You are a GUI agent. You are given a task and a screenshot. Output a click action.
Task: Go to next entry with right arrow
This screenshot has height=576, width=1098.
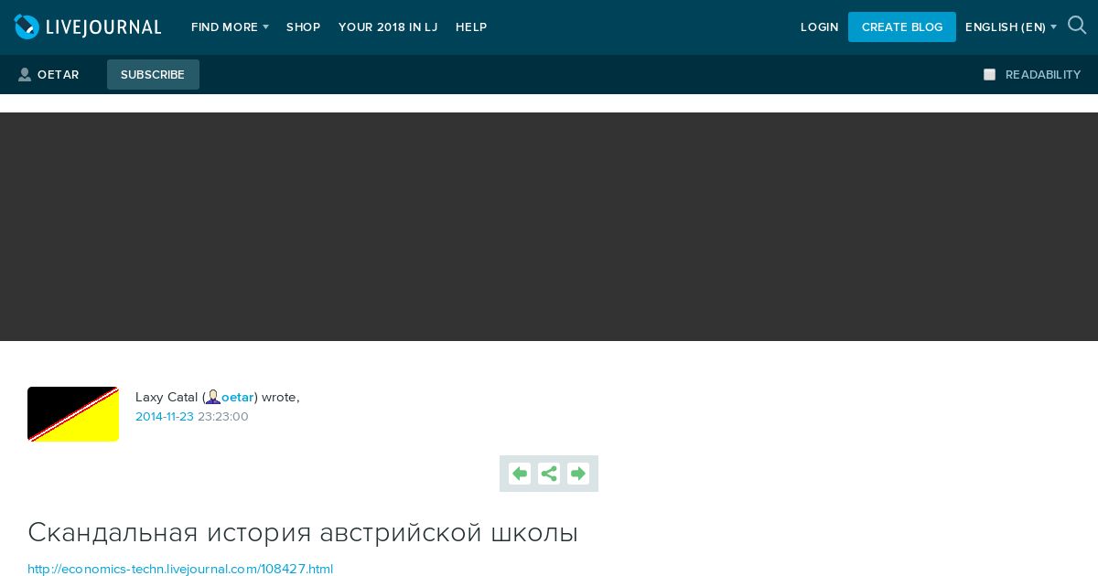pyautogui.click(x=578, y=474)
